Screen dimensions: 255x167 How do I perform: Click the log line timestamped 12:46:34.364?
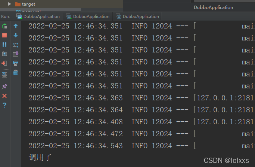pyautogui.click(x=142, y=110)
